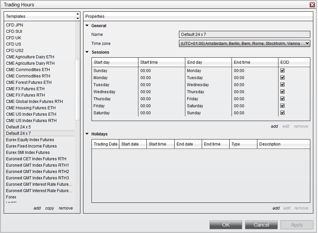Toggle EOD checkbox for Thursday session
Screen dimensions: 318x233
tap(282, 99)
